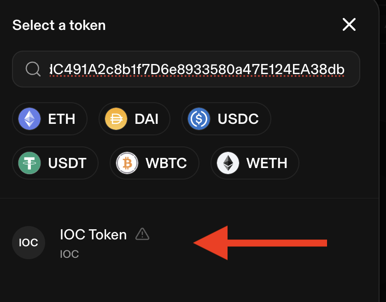Viewport: 386px width, 302px height.
Task: Pick the DAI quick-select label
Action: [x=146, y=119]
